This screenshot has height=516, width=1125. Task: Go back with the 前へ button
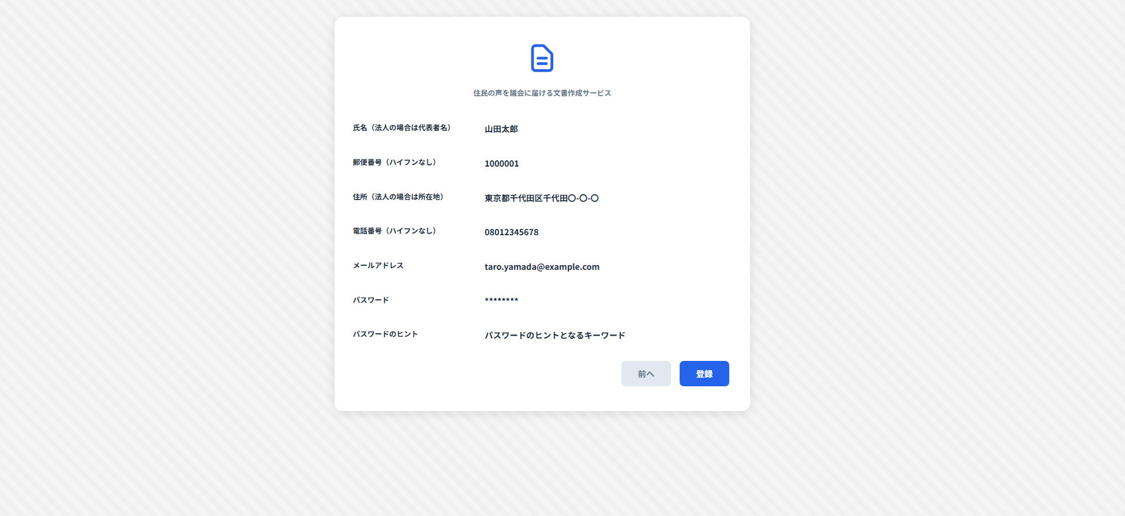646,374
